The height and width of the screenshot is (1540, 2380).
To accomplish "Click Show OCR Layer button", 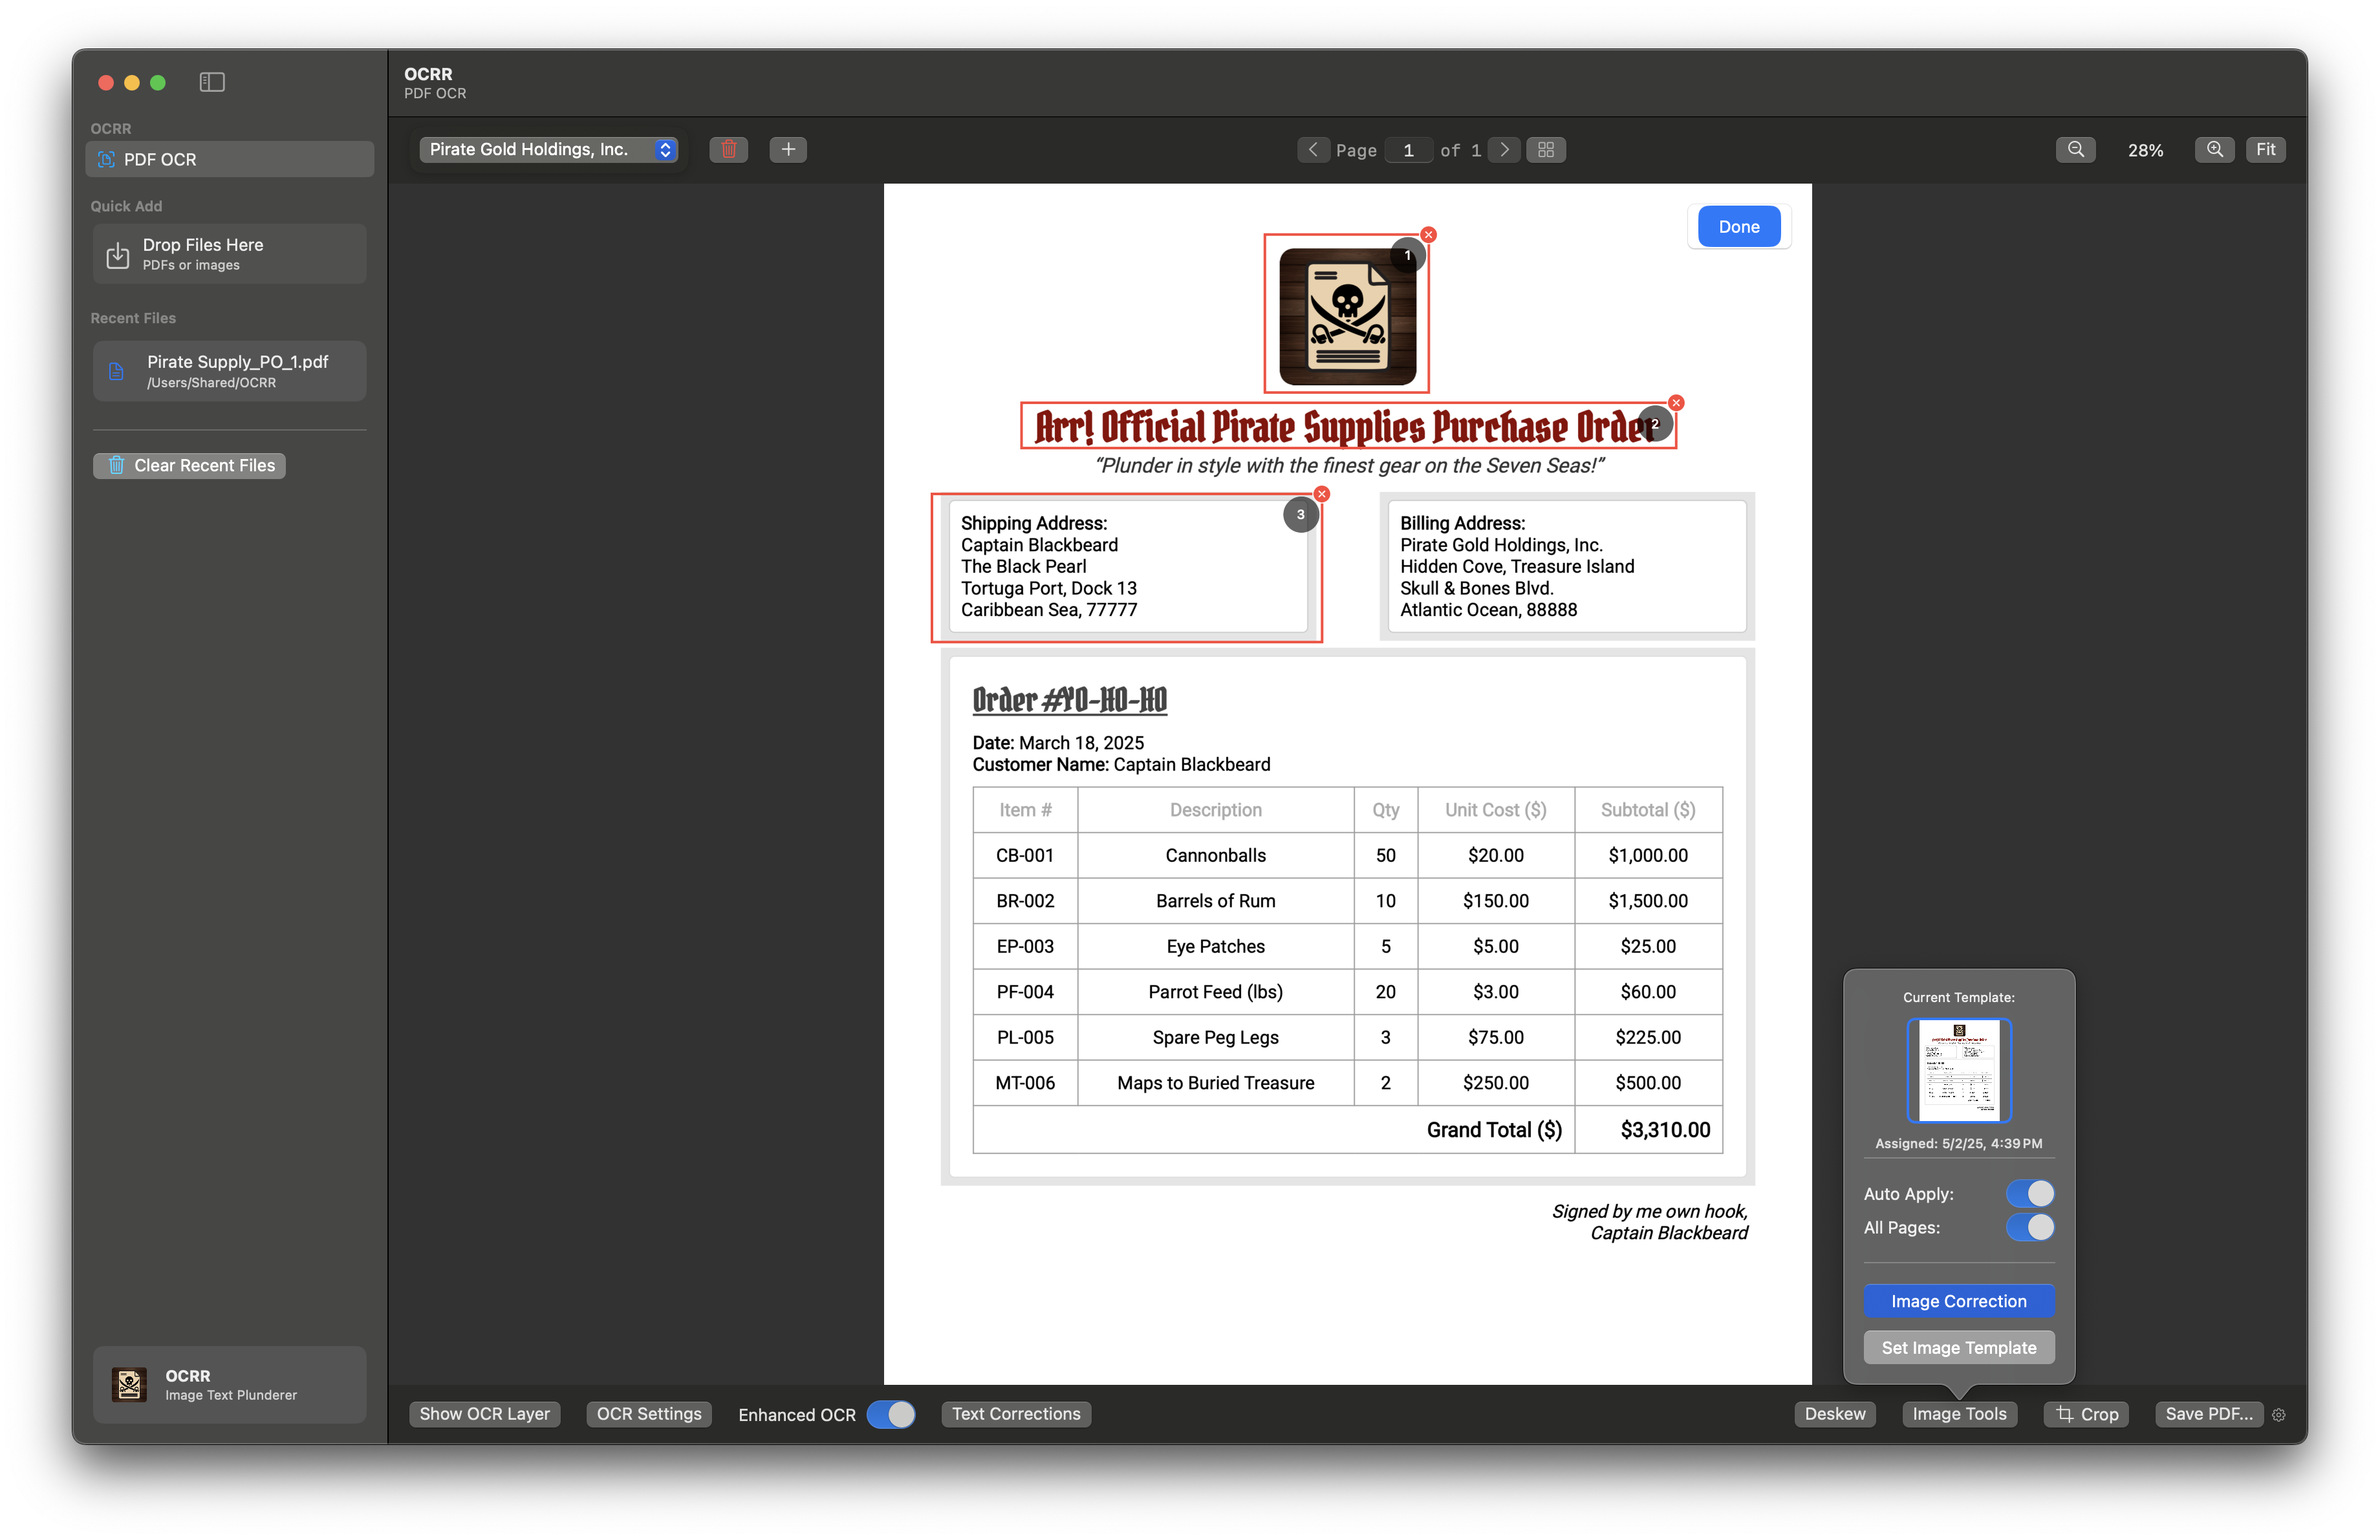I will tap(485, 1414).
